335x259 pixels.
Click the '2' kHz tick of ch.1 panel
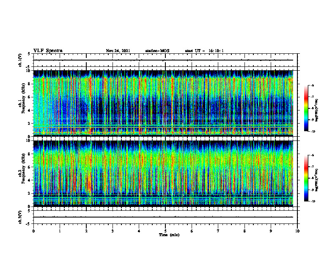click(30, 124)
